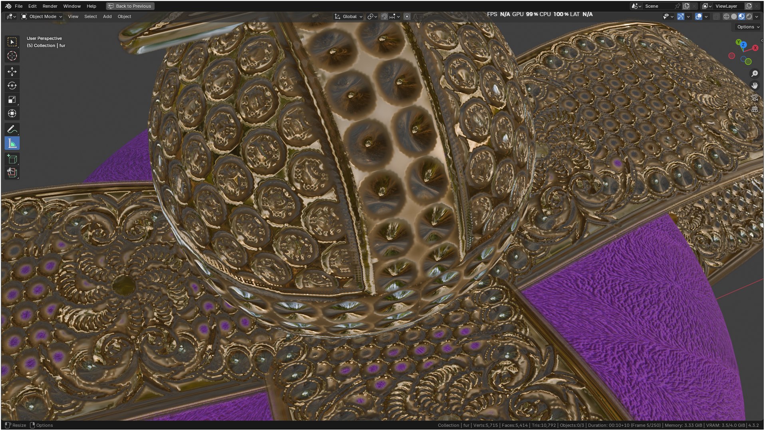Open the Object Mode dropdown
Viewport: 765px width, 431px height.
(42, 16)
